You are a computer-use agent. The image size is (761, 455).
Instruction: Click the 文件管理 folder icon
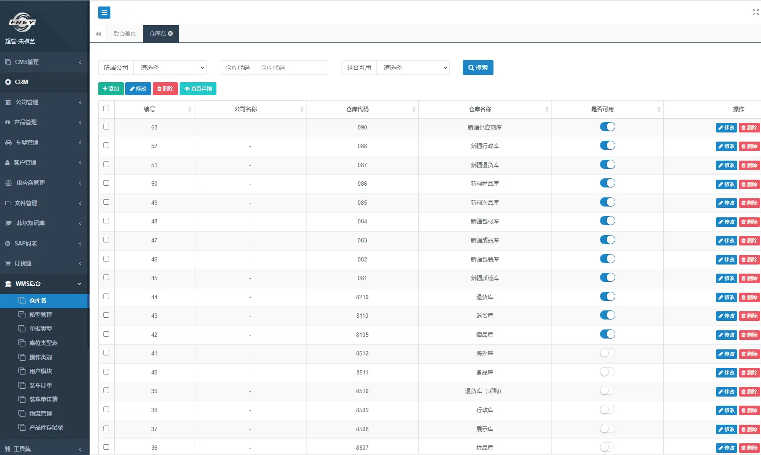(x=8, y=203)
